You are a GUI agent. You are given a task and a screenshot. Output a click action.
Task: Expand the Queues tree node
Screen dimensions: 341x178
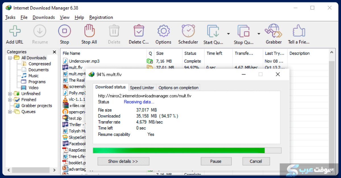click(10, 112)
